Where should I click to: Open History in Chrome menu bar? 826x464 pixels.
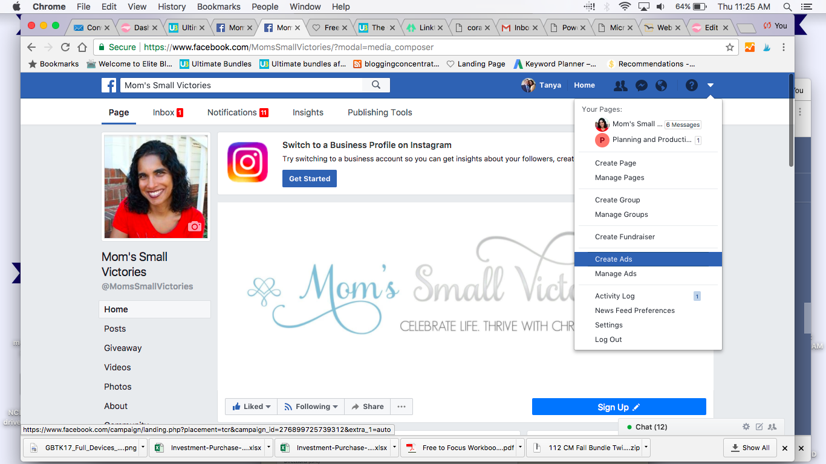click(x=172, y=7)
